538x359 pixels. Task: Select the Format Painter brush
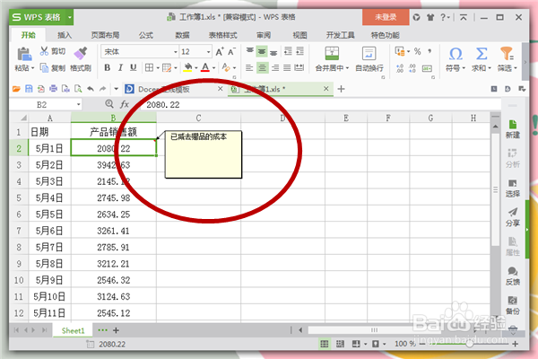pos(81,53)
